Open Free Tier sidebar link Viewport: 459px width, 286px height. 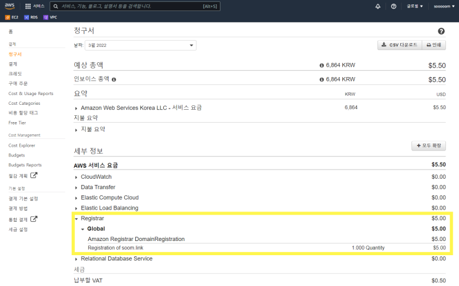click(17, 123)
